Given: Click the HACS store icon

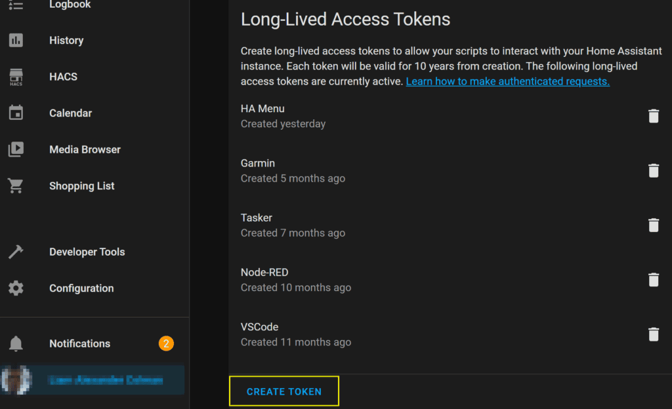Looking at the screenshot, I should point(16,77).
